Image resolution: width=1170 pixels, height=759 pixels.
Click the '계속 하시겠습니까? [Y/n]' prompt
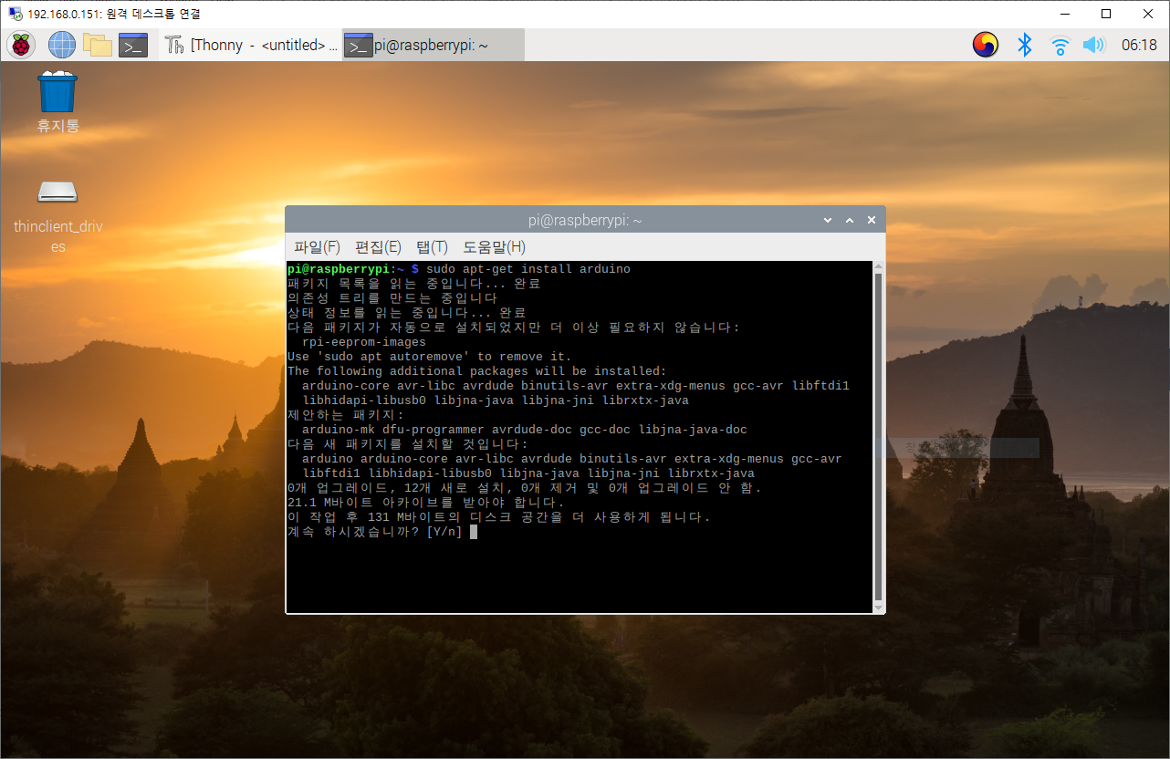pos(375,532)
